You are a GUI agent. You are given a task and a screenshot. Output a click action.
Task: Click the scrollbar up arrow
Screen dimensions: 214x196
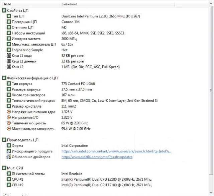pos(211,3)
